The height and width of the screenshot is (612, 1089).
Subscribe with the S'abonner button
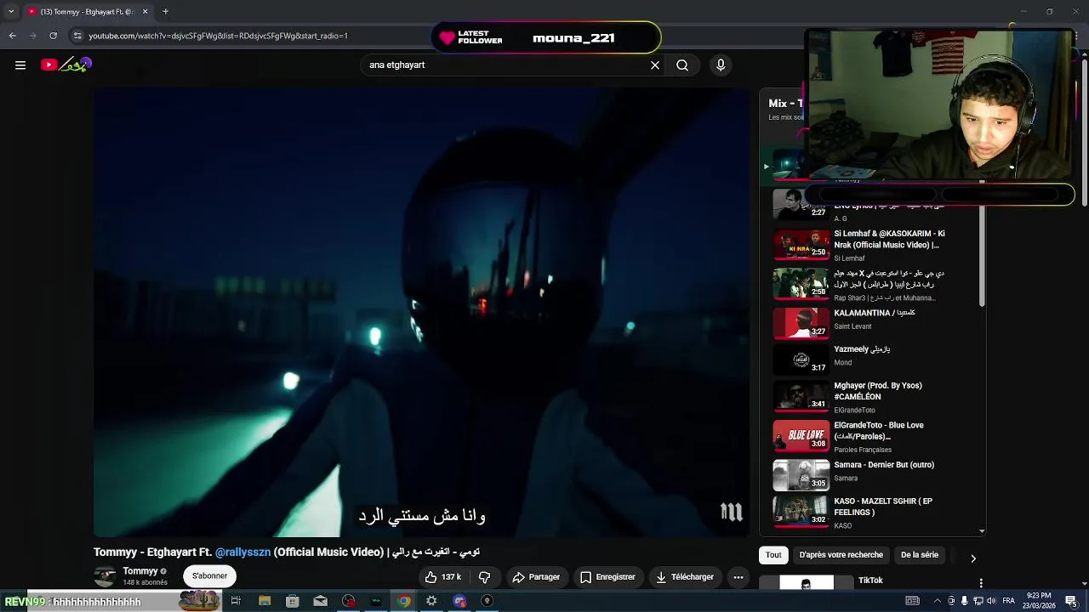coord(209,575)
